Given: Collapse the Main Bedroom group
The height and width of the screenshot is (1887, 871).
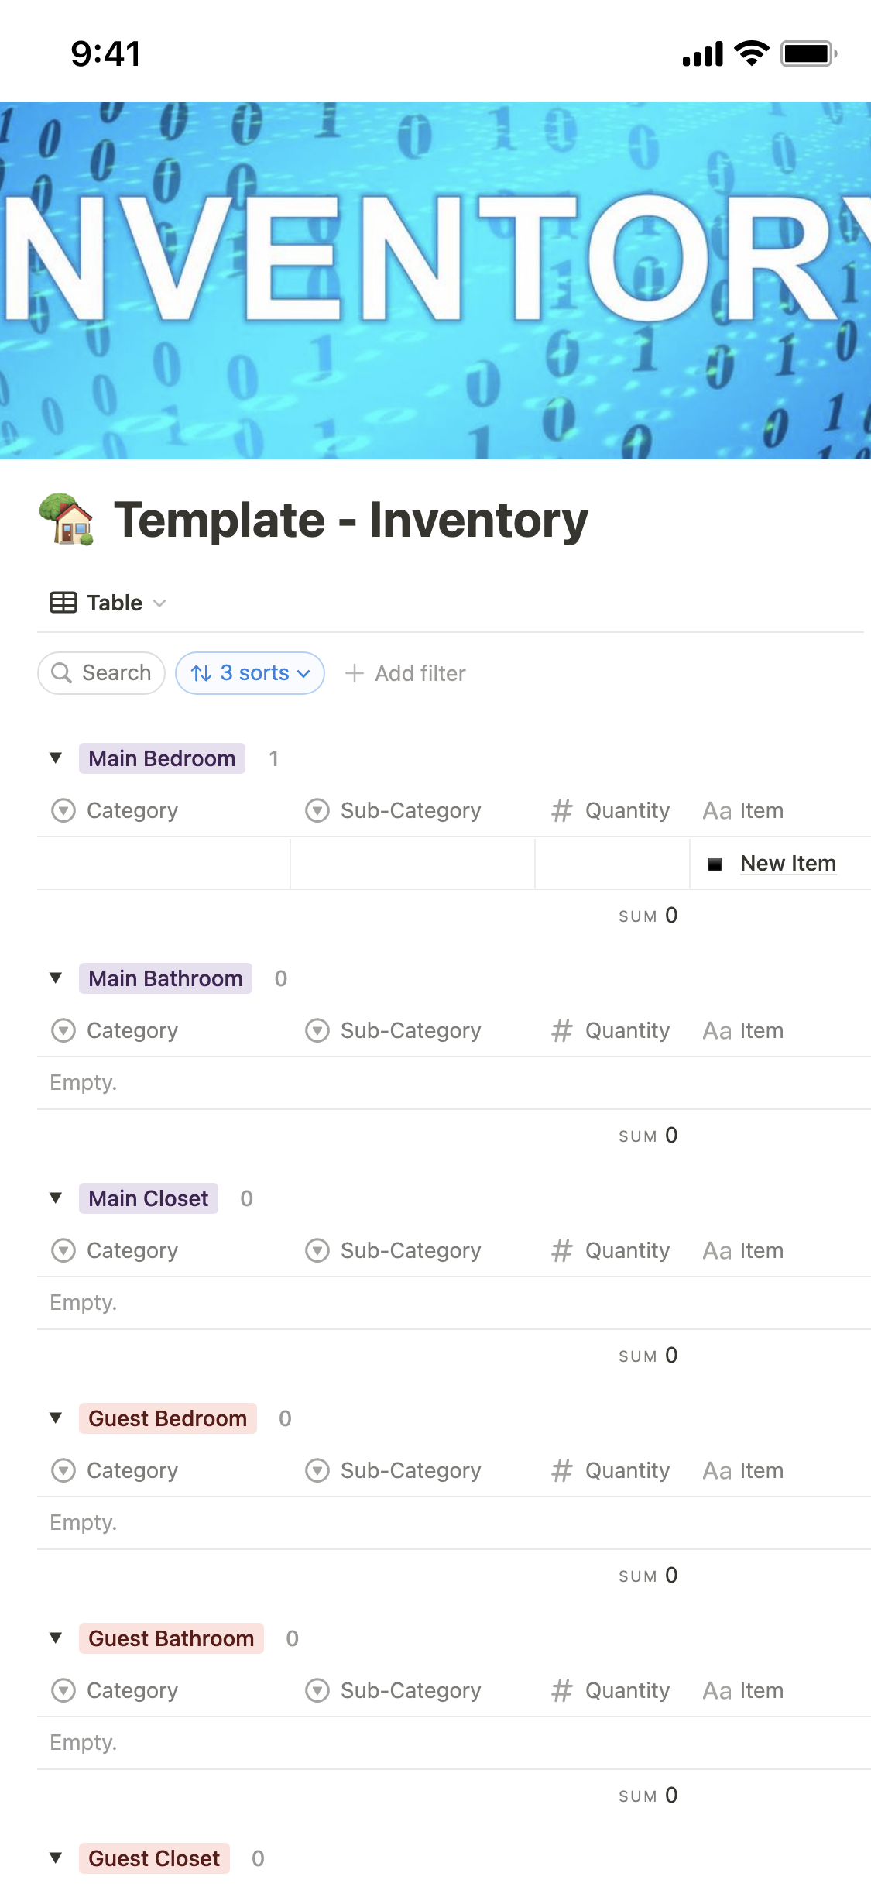Looking at the screenshot, I should coord(55,758).
